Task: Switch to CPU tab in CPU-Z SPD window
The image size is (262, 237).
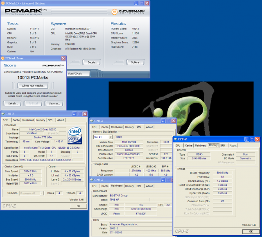Action: (94, 127)
